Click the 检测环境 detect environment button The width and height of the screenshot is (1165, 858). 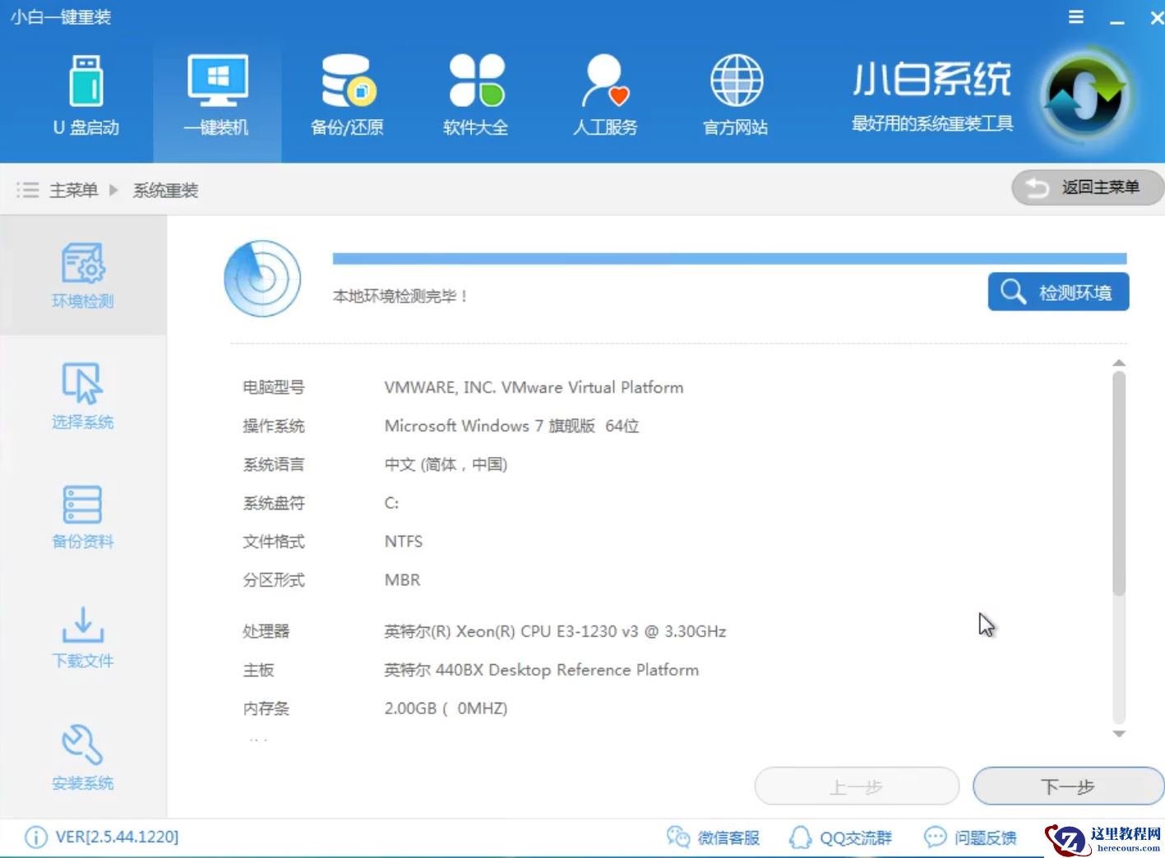tap(1058, 292)
